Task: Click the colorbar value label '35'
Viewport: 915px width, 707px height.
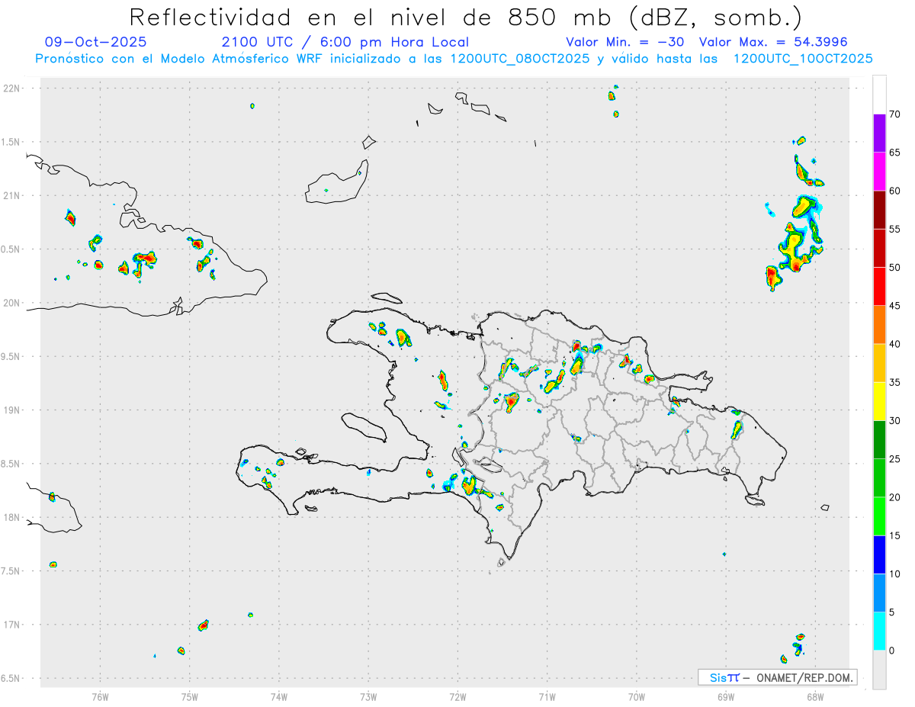Action: 894,382
